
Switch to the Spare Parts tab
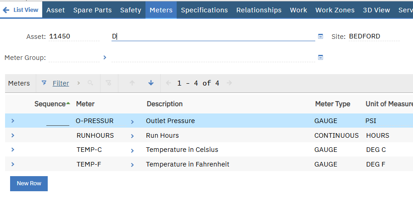click(92, 10)
